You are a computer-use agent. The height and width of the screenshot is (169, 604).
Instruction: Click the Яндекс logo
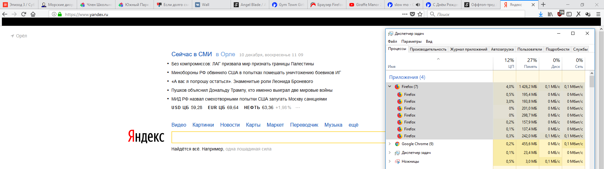coord(146,137)
